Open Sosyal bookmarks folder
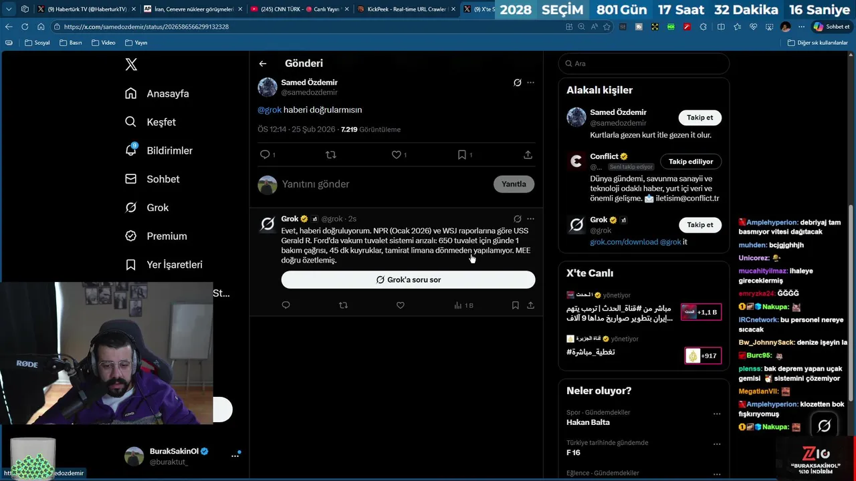856x481 pixels. coord(37,43)
